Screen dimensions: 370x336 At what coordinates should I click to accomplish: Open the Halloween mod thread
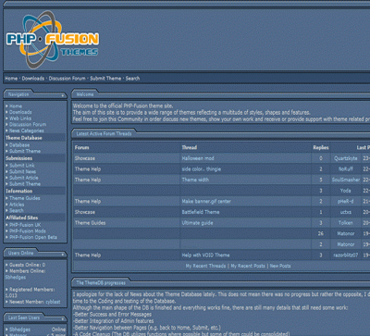click(x=198, y=158)
